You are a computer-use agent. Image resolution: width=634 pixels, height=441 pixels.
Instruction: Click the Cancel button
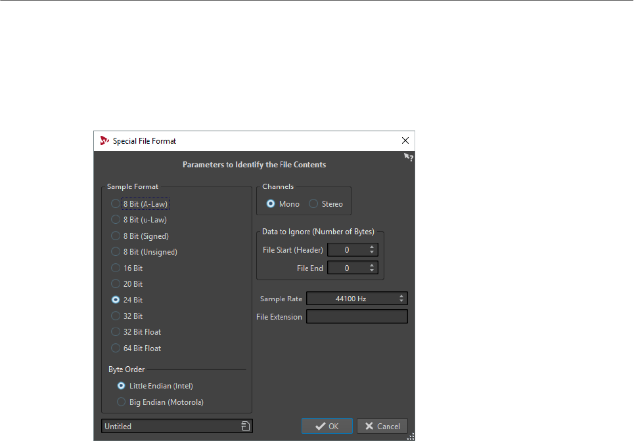382,426
